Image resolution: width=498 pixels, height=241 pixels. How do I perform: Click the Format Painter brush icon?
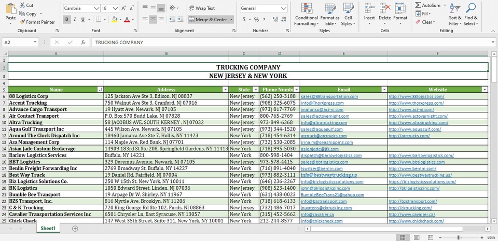22,22
